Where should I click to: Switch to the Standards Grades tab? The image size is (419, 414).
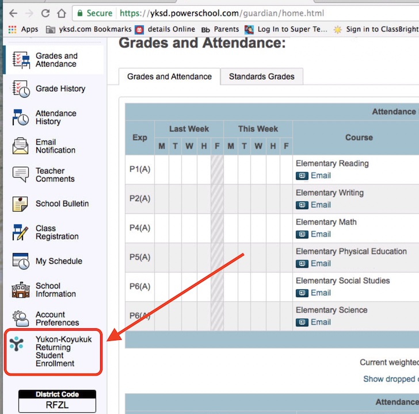click(261, 76)
